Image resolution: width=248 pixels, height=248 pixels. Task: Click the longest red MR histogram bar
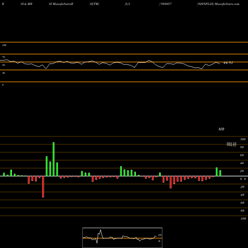click(43, 186)
